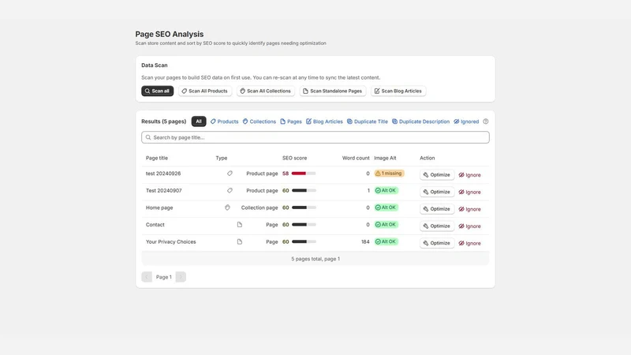Click the Word count column header
631x355 pixels.
click(356, 159)
